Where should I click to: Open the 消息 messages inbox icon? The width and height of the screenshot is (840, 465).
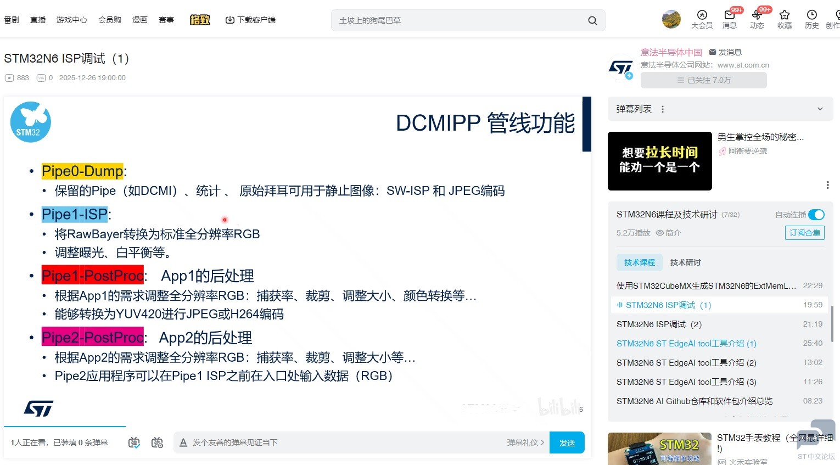729,16
